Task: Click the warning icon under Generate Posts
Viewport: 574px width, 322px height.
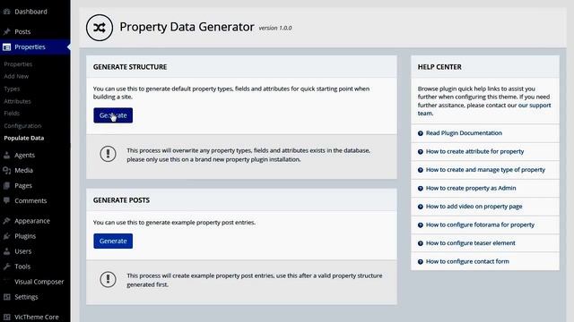Action: 108,279
